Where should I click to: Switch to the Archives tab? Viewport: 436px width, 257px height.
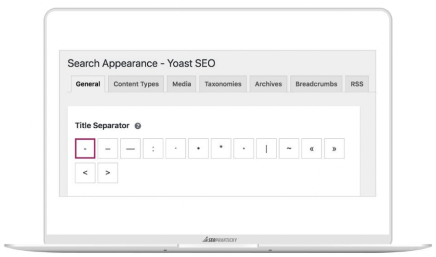click(x=269, y=84)
